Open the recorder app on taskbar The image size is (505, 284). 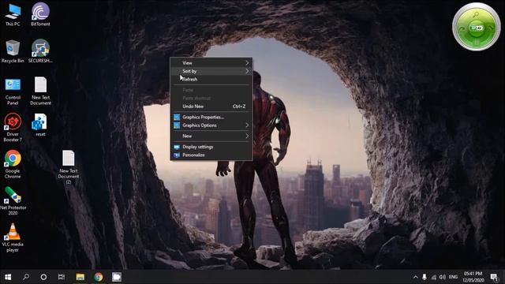point(117,277)
